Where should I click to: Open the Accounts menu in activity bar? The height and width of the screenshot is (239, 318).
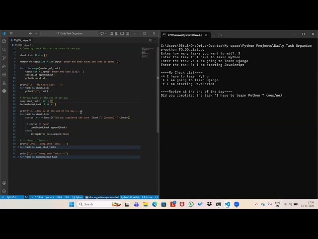(4, 183)
